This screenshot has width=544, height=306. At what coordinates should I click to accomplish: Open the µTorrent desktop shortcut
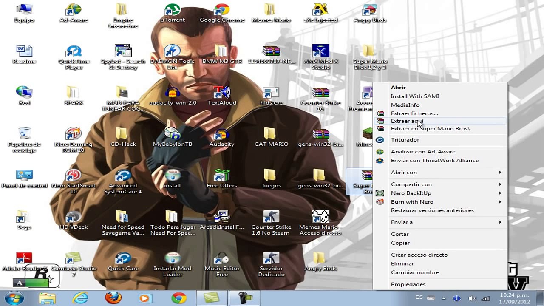(x=173, y=13)
